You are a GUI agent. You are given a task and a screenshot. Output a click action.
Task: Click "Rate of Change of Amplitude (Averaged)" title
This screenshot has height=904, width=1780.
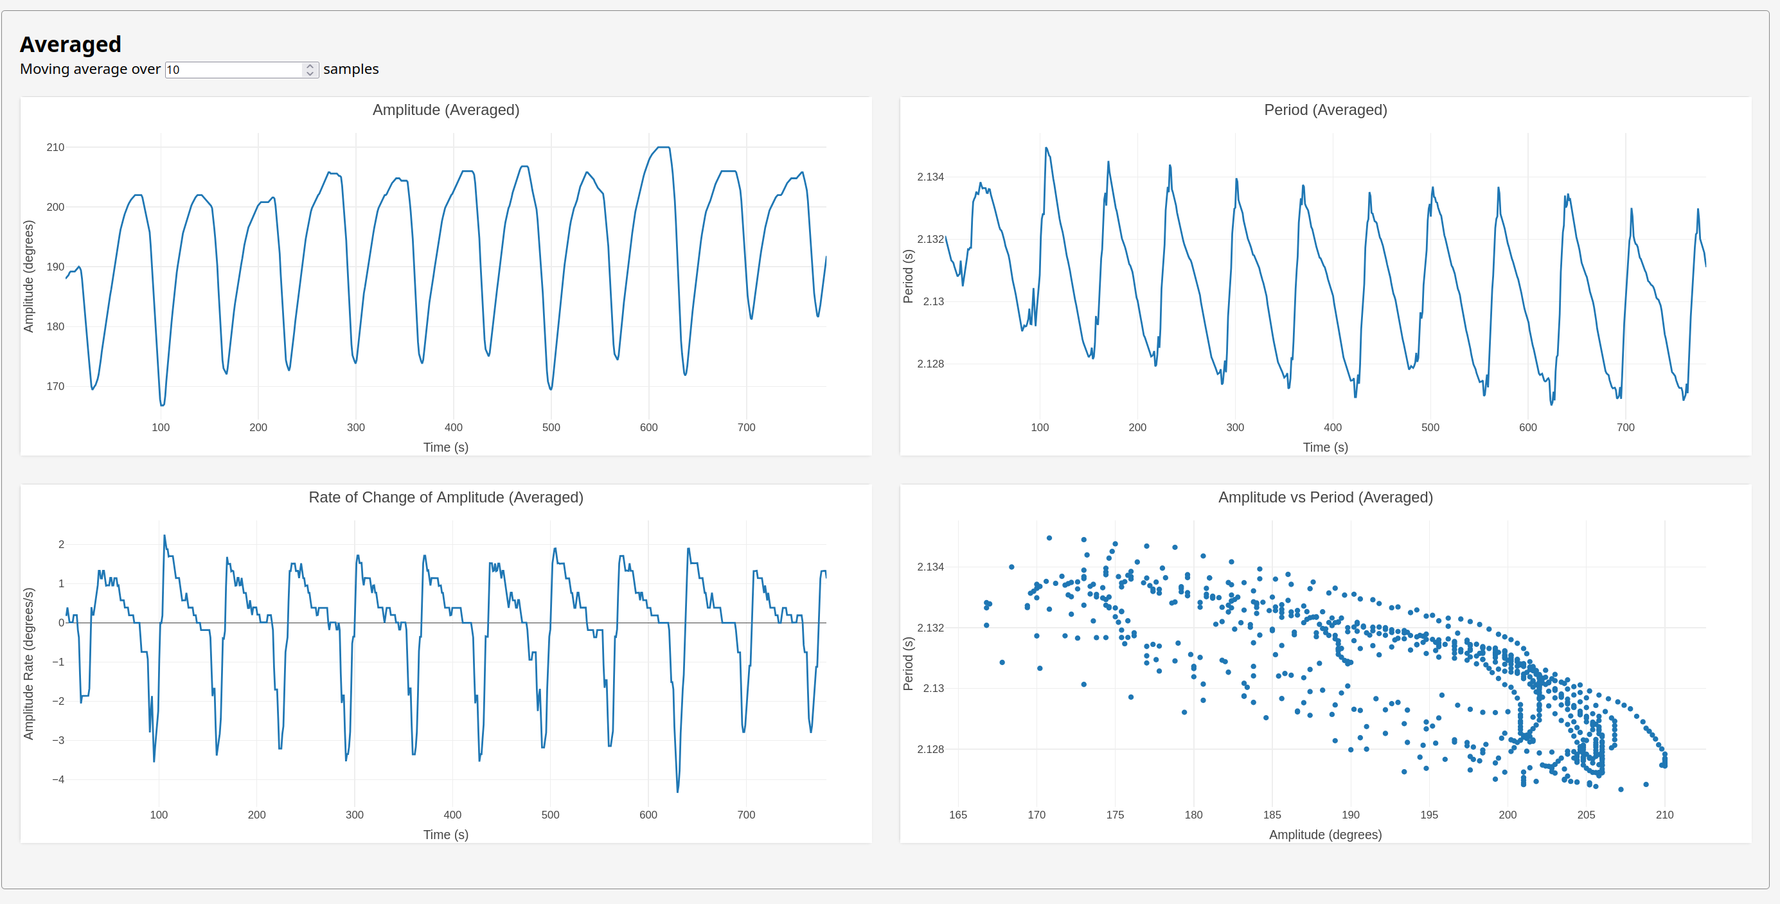(x=446, y=497)
